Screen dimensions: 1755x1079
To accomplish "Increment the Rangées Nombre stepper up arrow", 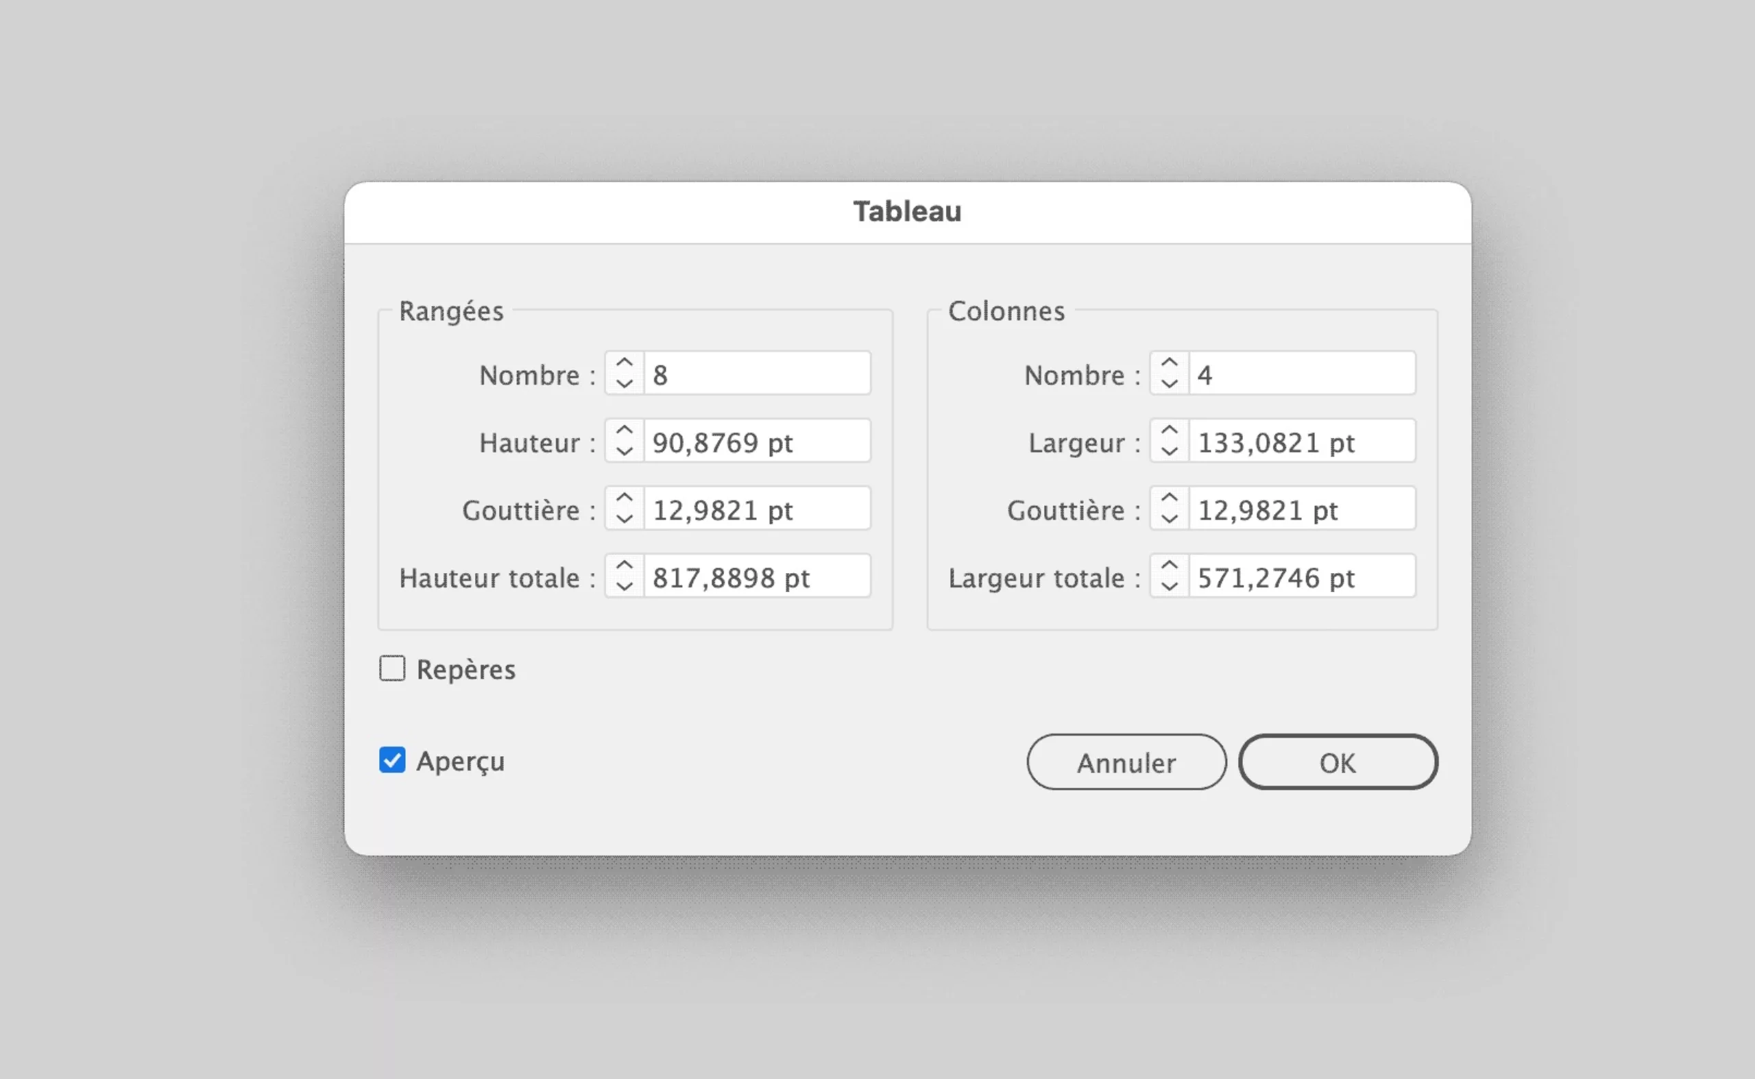I will tap(625, 363).
